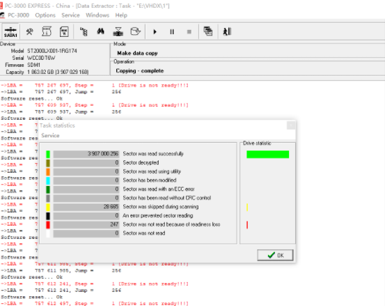Click black swatch for error prevented reading

pyautogui.click(x=48, y=216)
